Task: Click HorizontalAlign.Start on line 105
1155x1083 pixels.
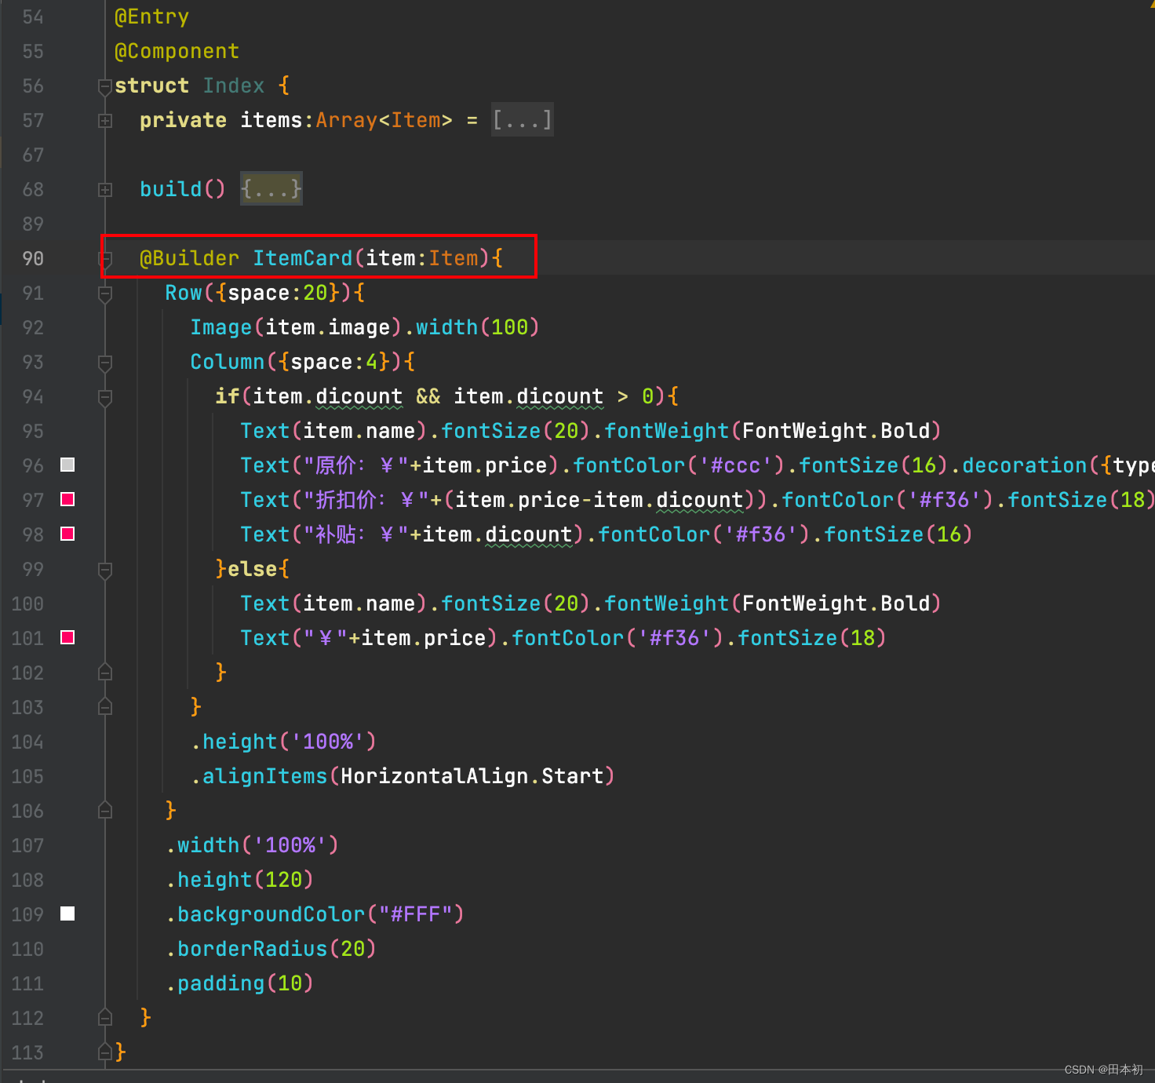Action: point(472,777)
